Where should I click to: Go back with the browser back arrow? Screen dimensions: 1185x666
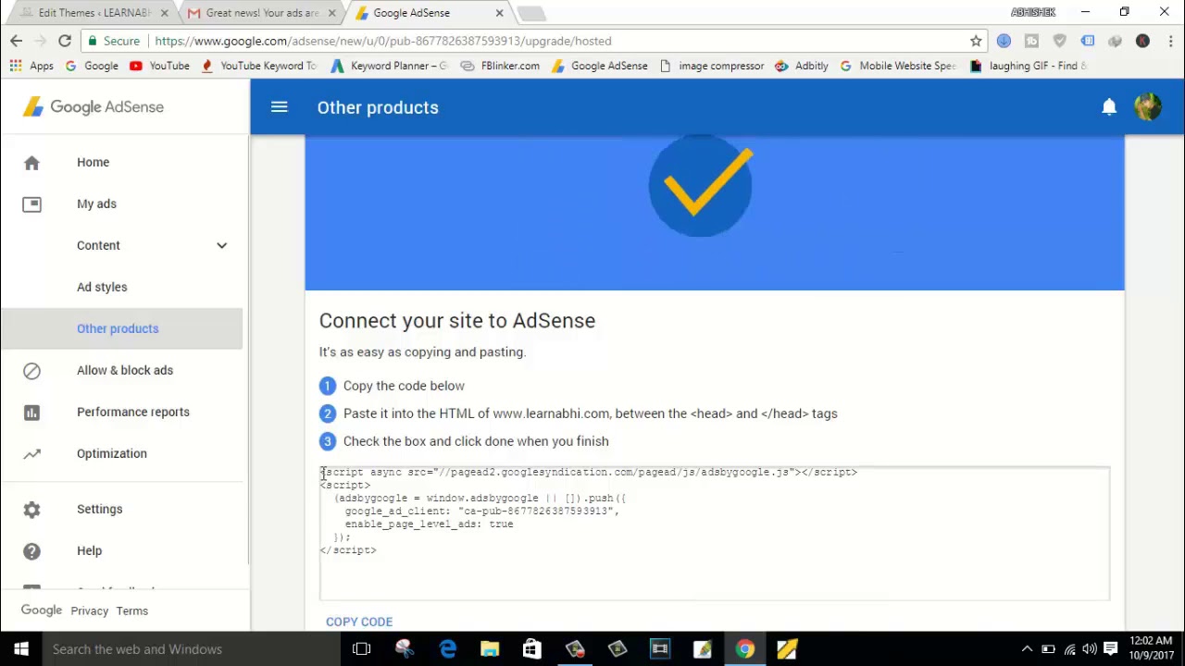tap(16, 41)
